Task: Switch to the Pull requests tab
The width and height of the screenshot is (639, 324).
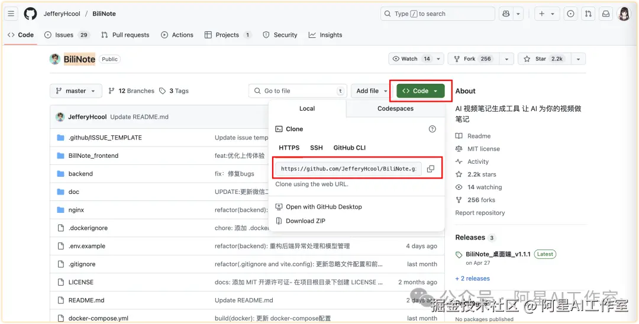Action: coord(125,35)
